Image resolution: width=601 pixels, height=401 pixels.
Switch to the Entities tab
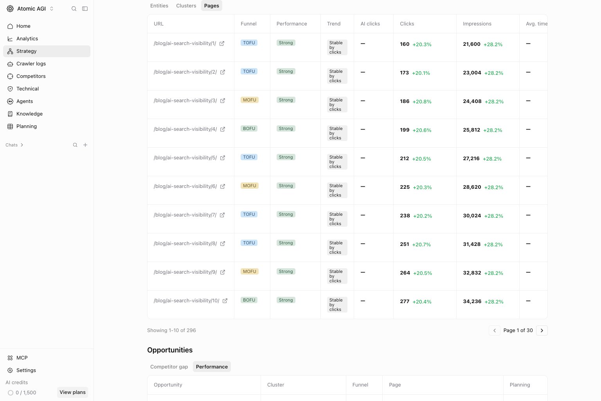[x=159, y=6]
